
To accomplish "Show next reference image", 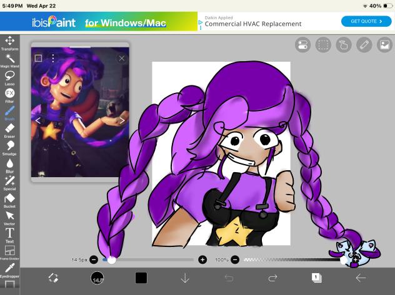I will pos(122,120).
